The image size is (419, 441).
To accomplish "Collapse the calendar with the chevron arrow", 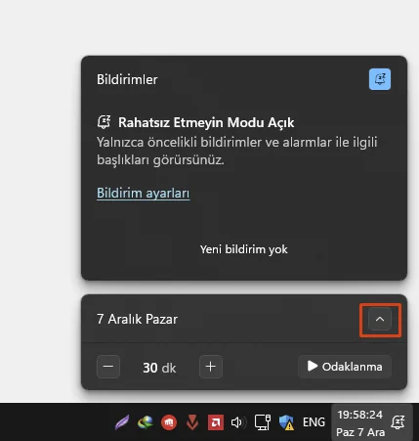I will point(380,319).
